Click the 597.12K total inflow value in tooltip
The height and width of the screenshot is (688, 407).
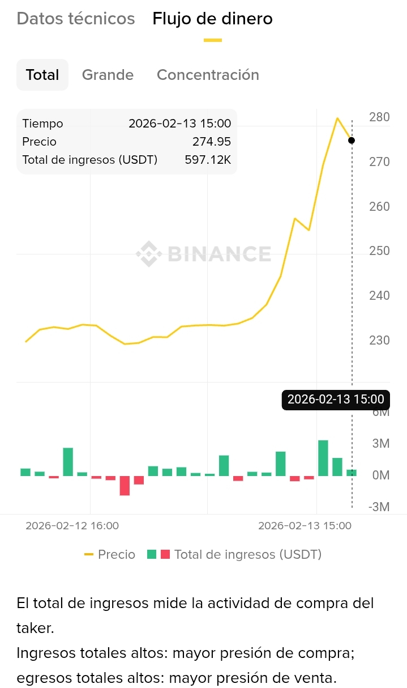click(x=208, y=160)
